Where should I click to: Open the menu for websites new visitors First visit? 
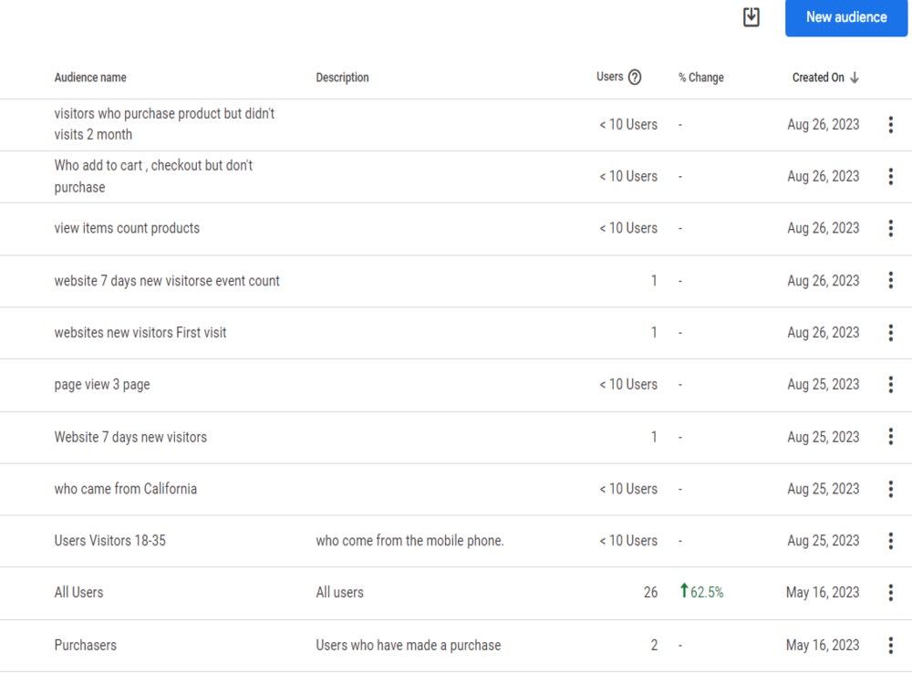click(891, 332)
